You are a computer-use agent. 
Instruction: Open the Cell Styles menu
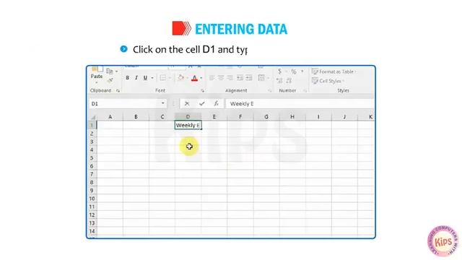tap(328, 81)
